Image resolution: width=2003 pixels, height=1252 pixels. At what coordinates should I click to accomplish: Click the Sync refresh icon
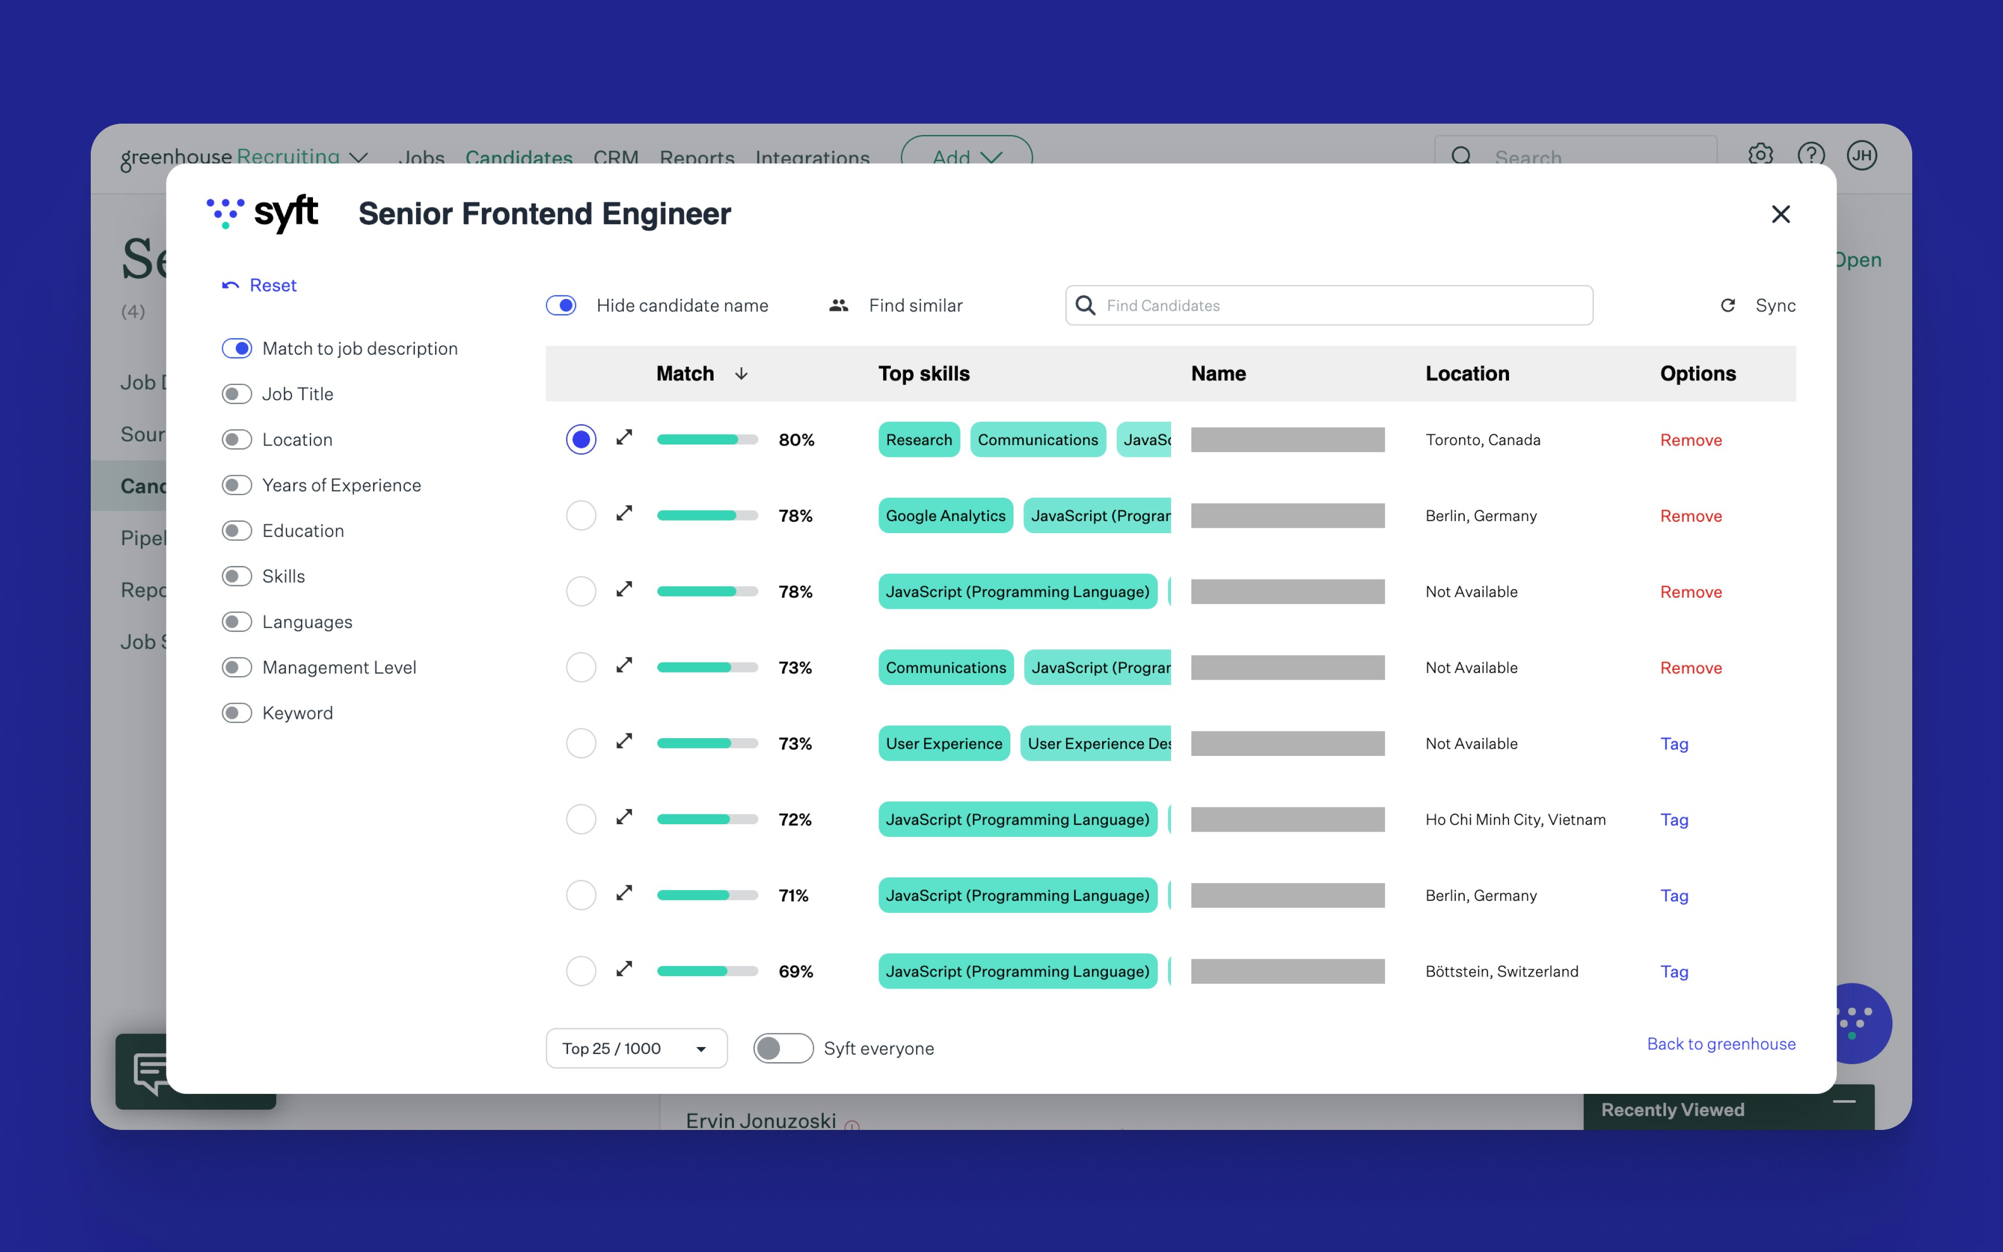[1728, 306]
